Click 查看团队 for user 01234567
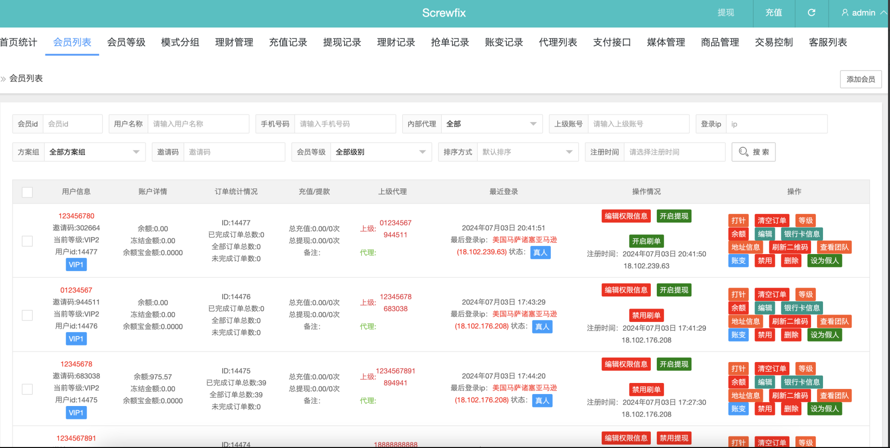The height and width of the screenshot is (448, 890). [834, 321]
